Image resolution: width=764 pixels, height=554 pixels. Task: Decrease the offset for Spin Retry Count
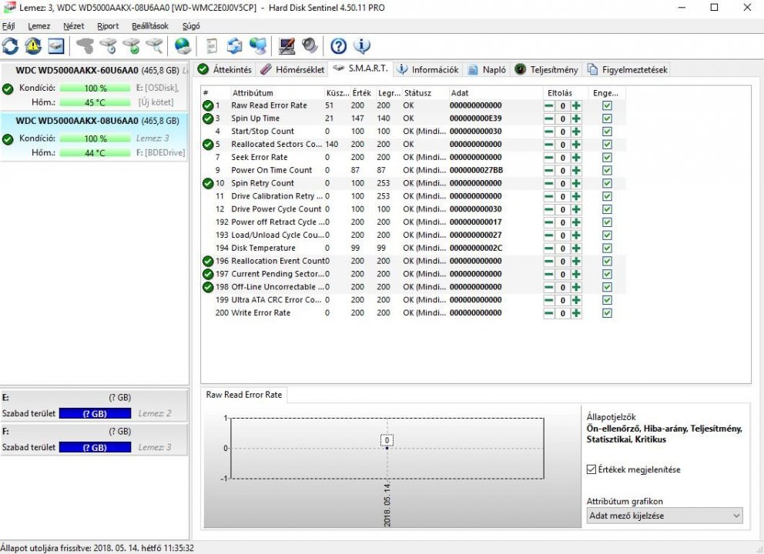click(549, 184)
